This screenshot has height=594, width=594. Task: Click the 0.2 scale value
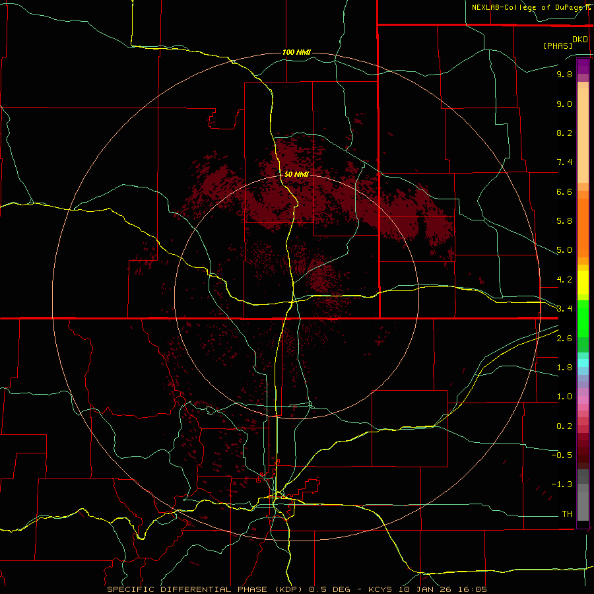tap(564, 426)
